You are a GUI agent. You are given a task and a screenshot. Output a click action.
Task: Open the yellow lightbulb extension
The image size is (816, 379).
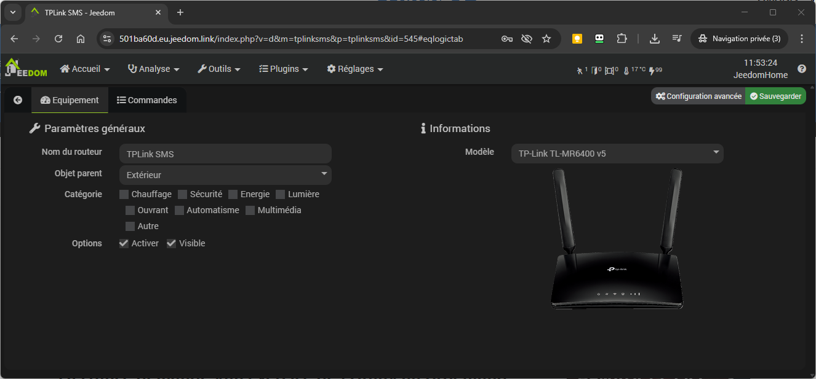tap(577, 39)
